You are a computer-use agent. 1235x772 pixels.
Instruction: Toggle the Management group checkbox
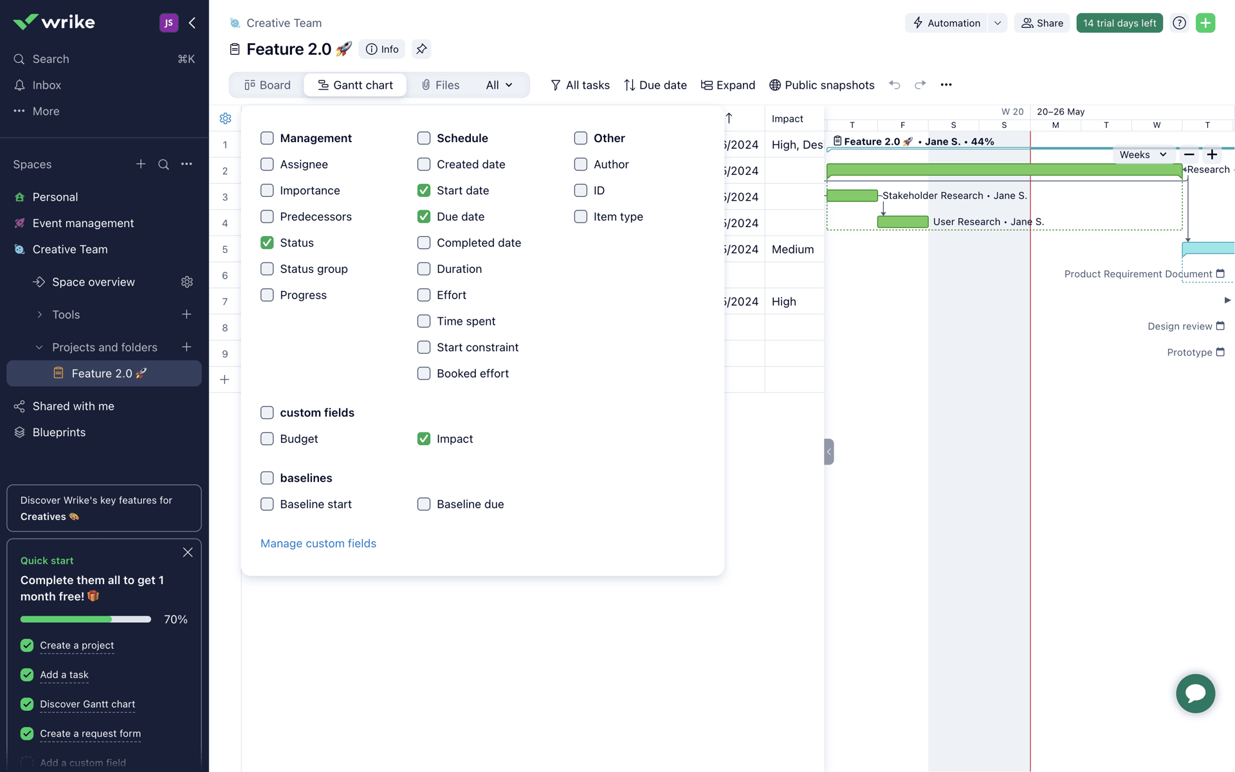coord(267,138)
